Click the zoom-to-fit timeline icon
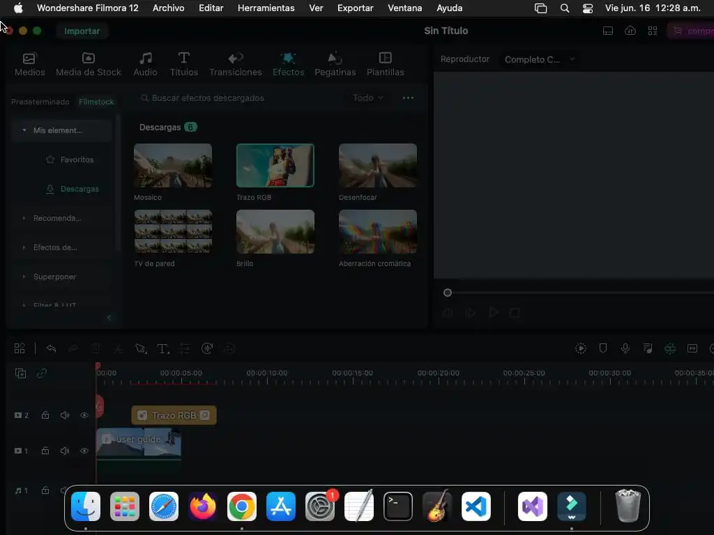 pyautogui.click(x=692, y=348)
